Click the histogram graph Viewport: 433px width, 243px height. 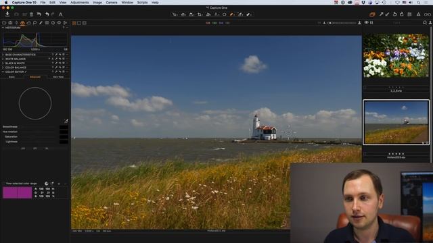pyautogui.click(x=35, y=40)
